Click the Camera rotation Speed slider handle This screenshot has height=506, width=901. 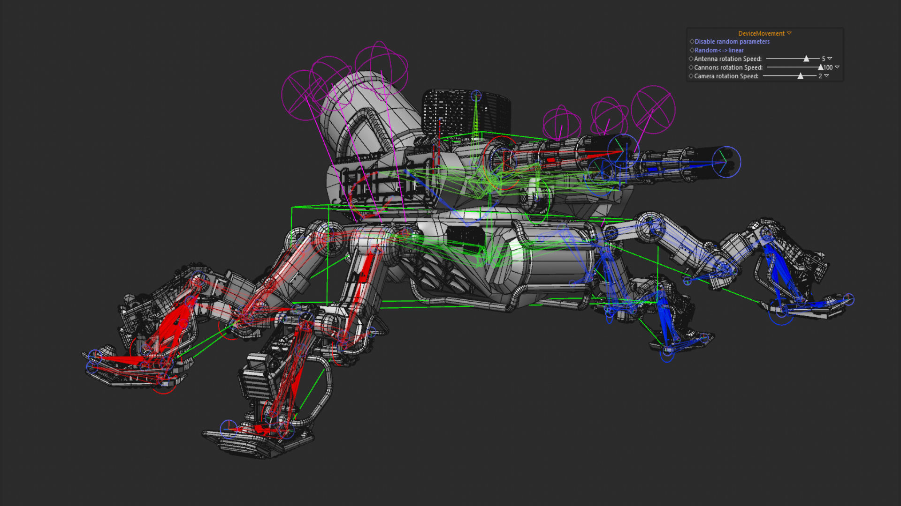(x=801, y=76)
